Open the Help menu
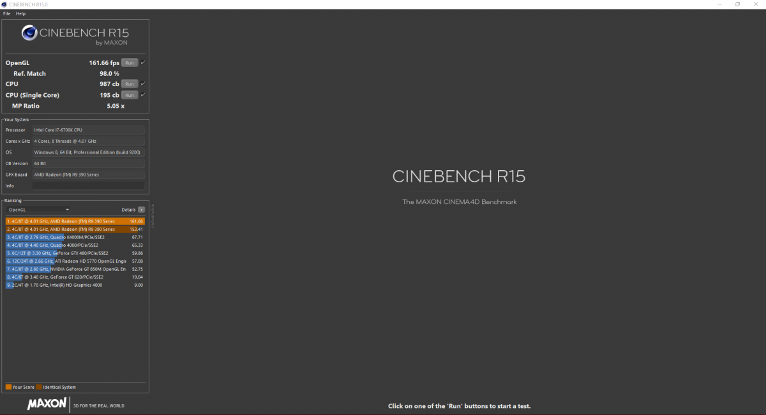 point(21,13)
